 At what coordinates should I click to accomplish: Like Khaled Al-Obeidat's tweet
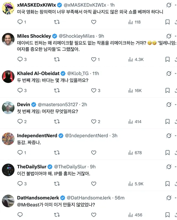coord(94,90)
